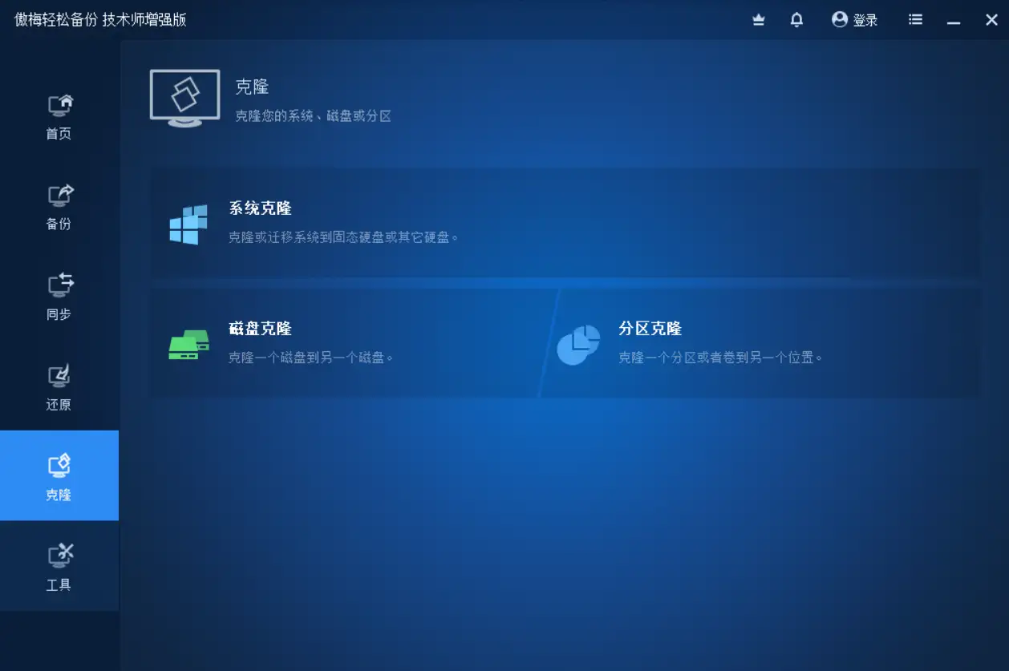Select the highlighted 克隆 tab in sidebar
The height and width of the screenshot is (671, 1009).
click(x=60, y=475)
